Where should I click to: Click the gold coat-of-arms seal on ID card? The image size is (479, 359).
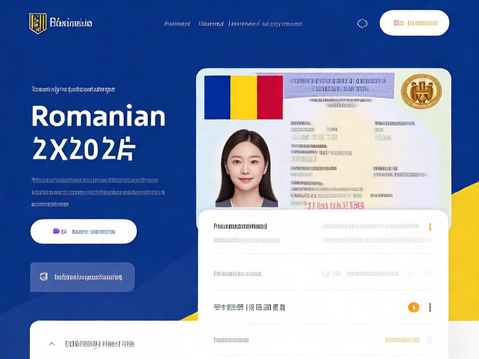421,91
